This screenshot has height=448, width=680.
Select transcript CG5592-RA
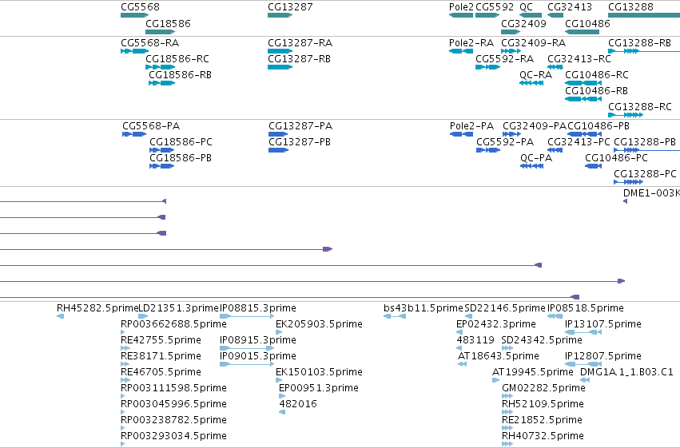488,67
